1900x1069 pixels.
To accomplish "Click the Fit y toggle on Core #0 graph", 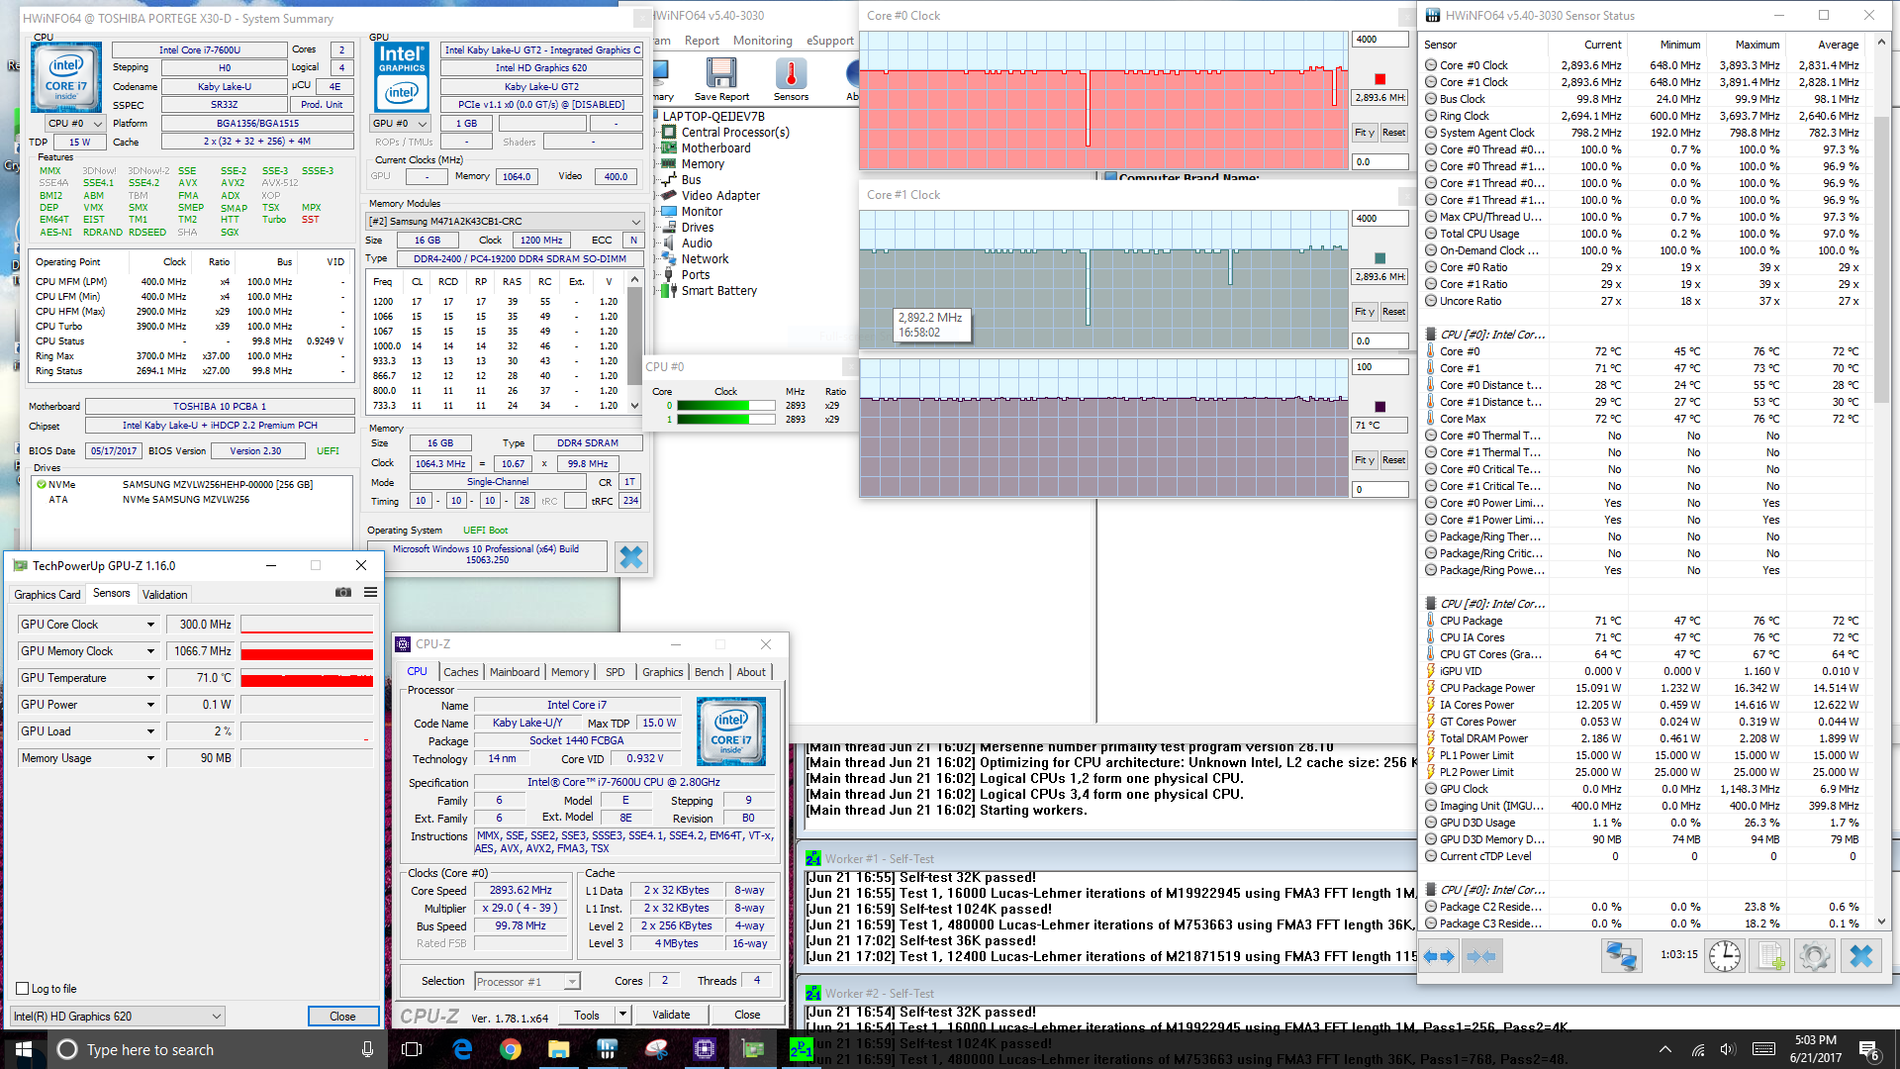I will coord(1365,133).
